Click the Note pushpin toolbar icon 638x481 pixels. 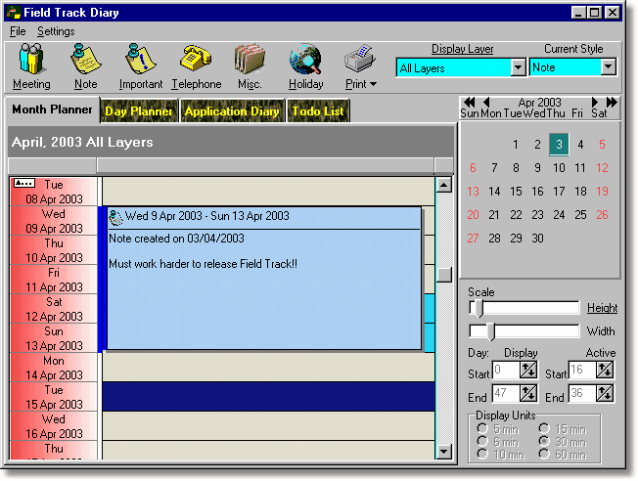pos(85,59)
